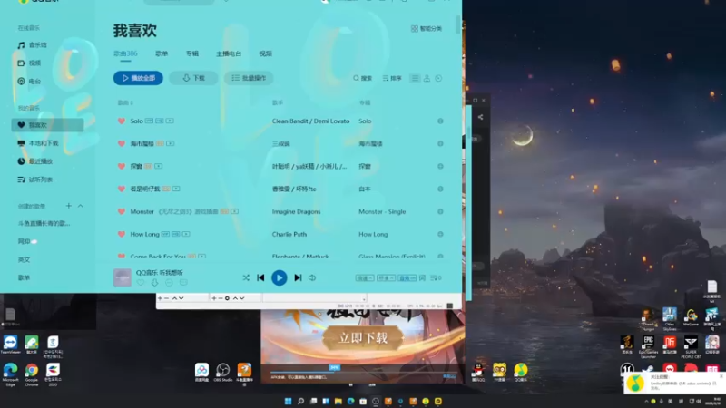
Task: Open the Epic Games Launcher desktop icon
Action: 648,347
